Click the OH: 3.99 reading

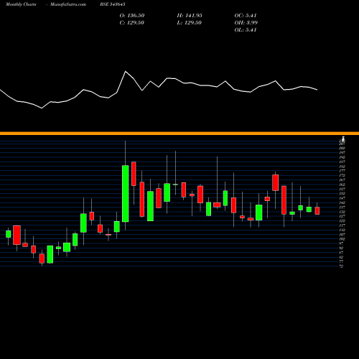(246, 22)
